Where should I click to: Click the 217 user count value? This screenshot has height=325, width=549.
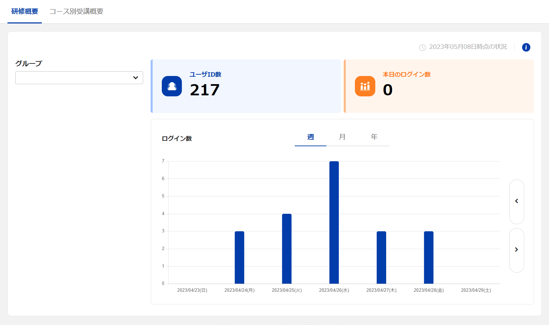[205, 90]
